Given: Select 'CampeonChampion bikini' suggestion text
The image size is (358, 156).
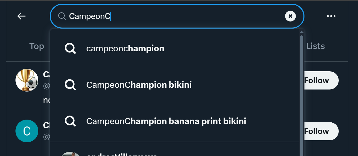Looking at the screenshot, I should point(139,85).
